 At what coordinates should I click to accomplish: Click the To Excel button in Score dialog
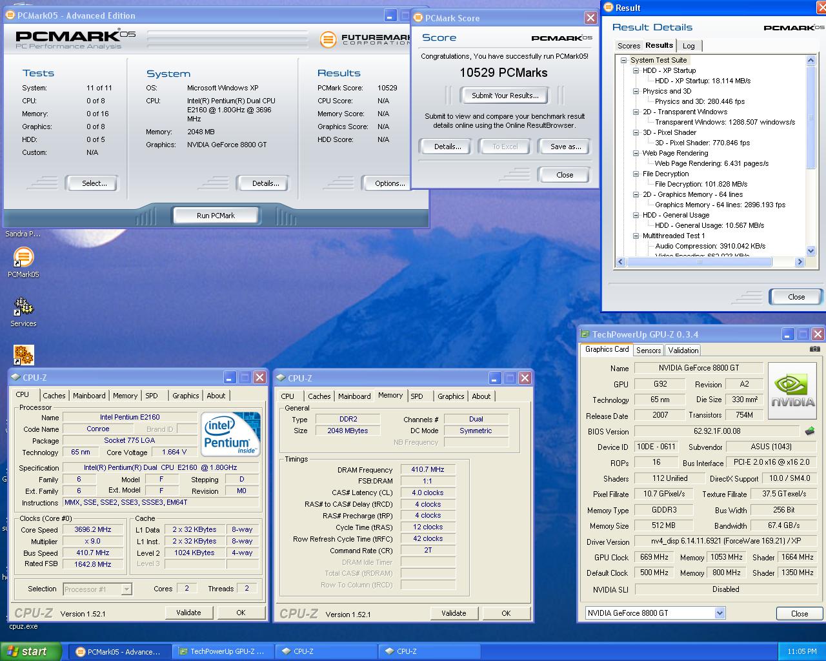pos(505,147)
